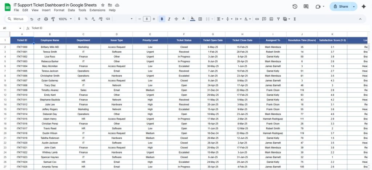Screen dimensions: 372x170
Task: Open text rotation dropdown
Action: click(x=247, y=19)
